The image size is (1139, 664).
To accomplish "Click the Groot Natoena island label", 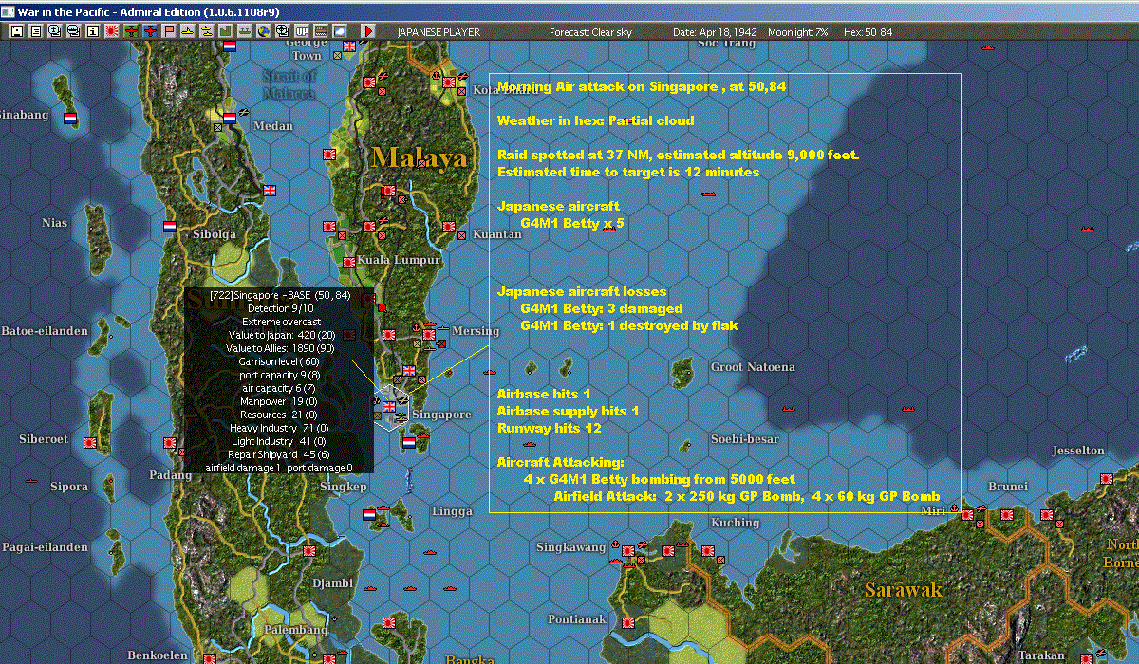I will 753,366.
